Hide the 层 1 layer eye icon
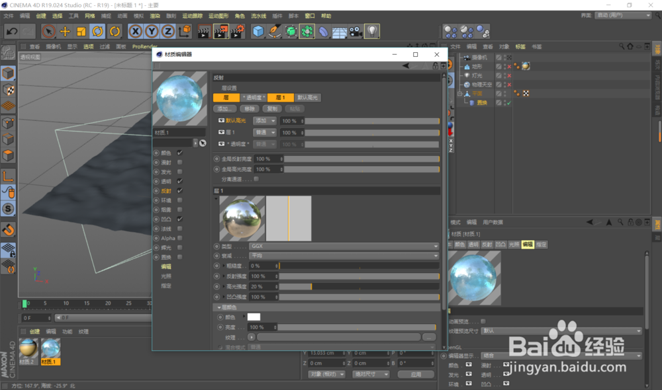The height and width of the screenshot is (390, 662). point(221,132)
